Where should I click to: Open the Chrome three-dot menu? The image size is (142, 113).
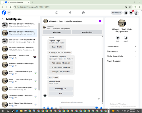[139, 7]
